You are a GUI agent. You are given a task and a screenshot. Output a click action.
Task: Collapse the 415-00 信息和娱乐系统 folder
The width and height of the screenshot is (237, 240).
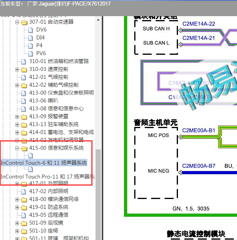17,148
